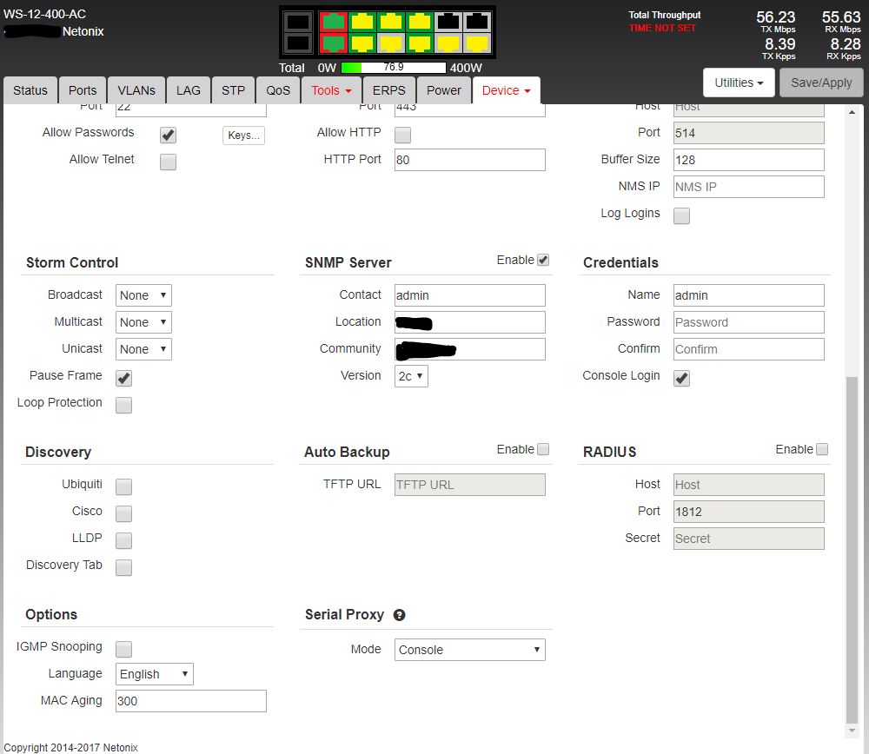Switch to the VLANs tab
Screen dimensions: 869x754
[x=136, y=90]
